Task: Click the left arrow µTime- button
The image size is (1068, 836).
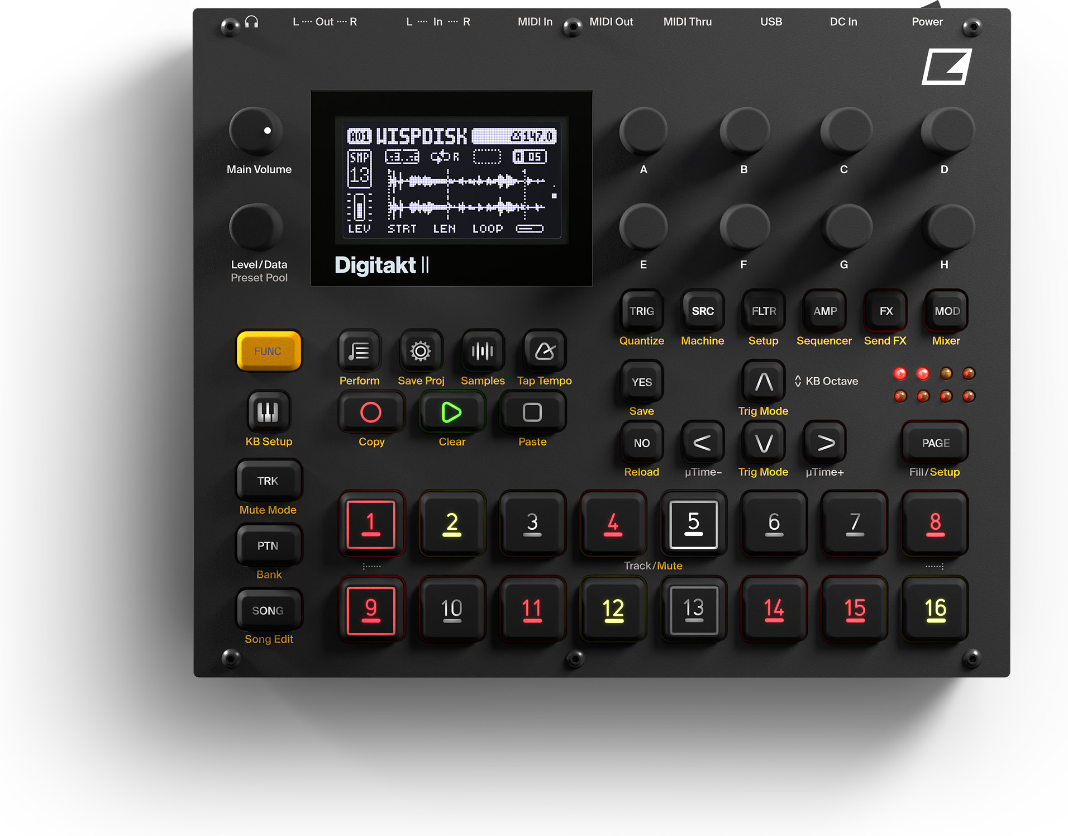Action: [x=703, y=443]
